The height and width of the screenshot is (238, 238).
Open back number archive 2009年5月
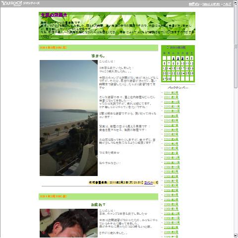[x=171, y=190]
